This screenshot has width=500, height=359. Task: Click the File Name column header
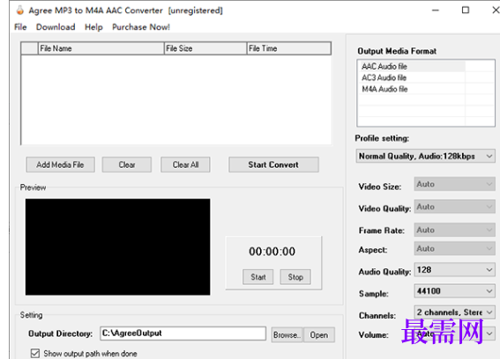(101, 48)
